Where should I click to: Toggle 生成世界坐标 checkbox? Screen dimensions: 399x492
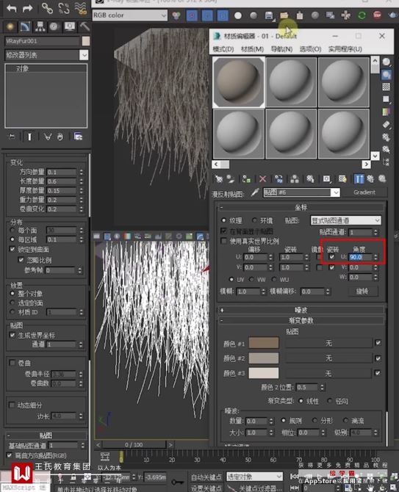pyautogui.click(x=12, y=335)
